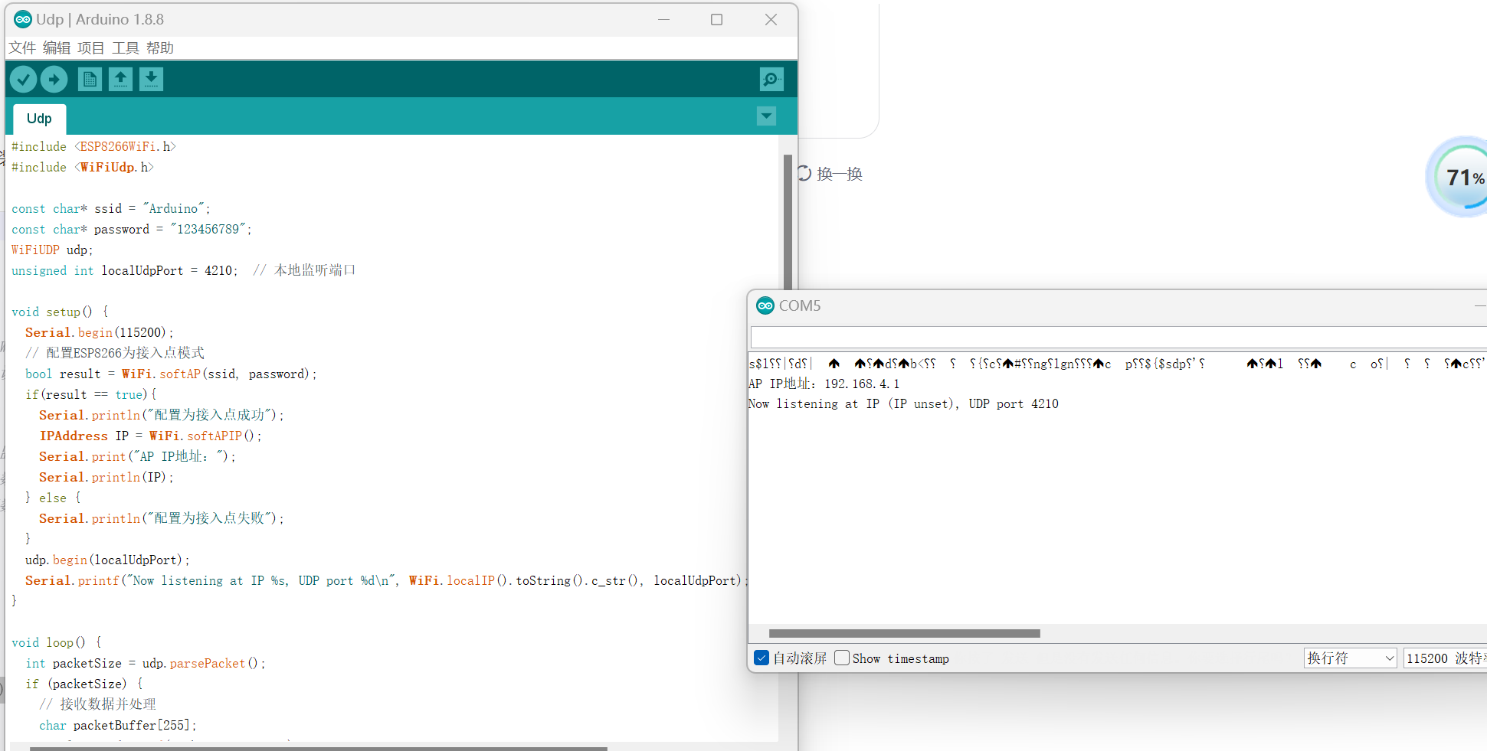The width and height of the screenshot is (1487, 751).
Task: Click the ssid "Arduino" declaration line
Action: [111, 208]
